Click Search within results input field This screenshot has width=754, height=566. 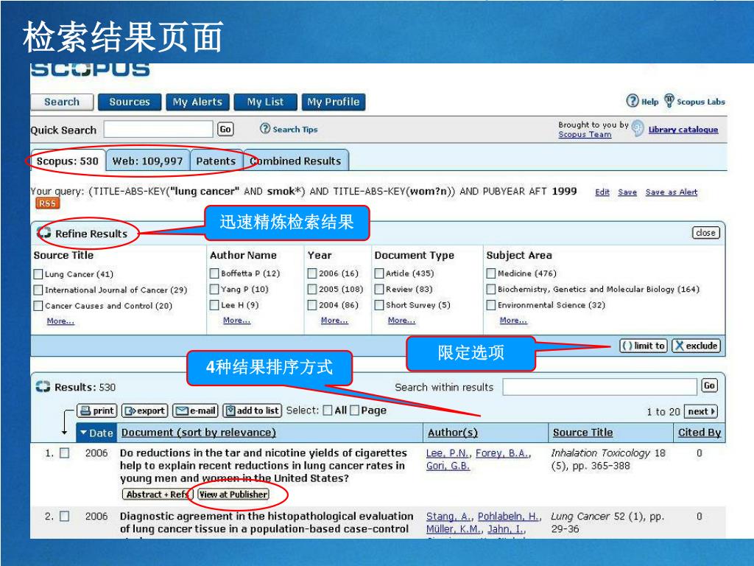599,386
